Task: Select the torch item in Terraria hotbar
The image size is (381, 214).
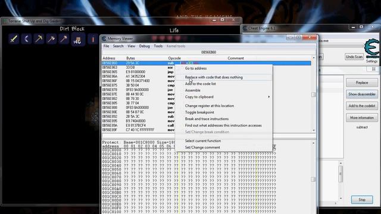Action: pos(93,39)
